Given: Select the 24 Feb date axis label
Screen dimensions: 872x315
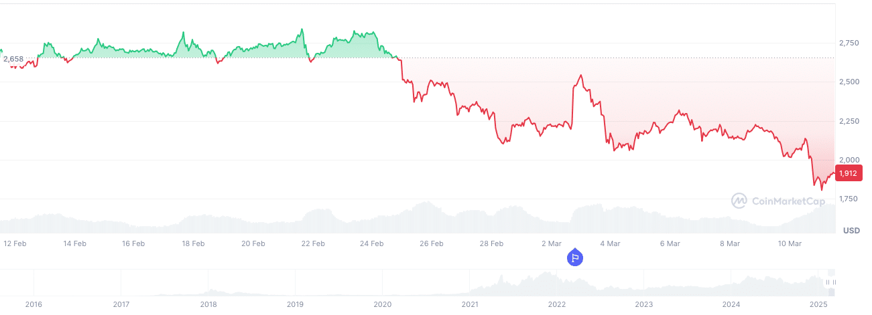Looking at the screenshot, I should point(372,243).
